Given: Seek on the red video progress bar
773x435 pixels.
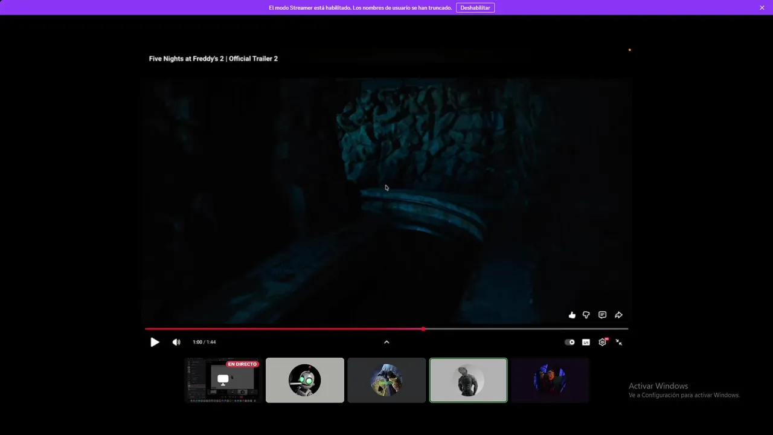Looking at the screenshot, I should (x=386, y=329).
